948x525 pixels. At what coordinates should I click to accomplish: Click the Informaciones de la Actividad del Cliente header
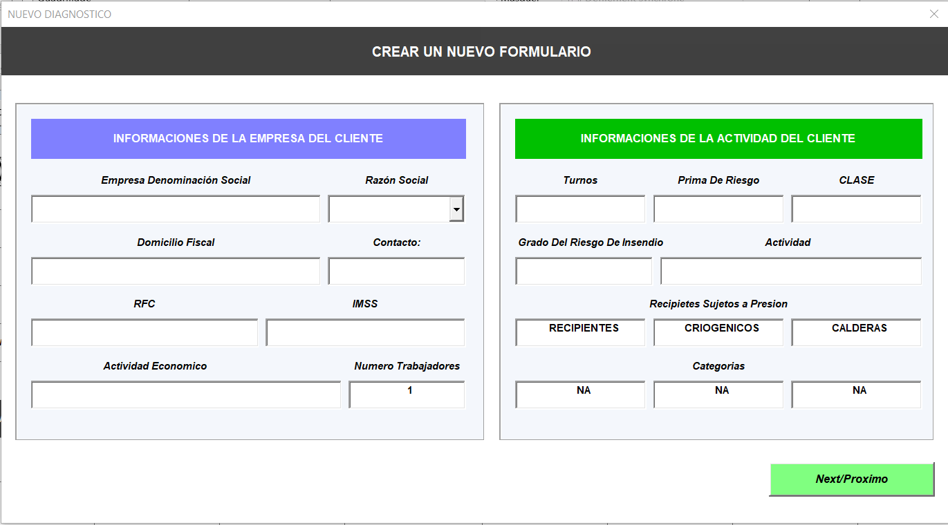pyautogui.click(x=718, y=139)
